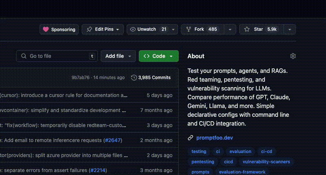This screenshot has width=326, height=175.
Task: Open commit split azure provider into multiple files
Action: pyautogui.click(x=64, y=155)
